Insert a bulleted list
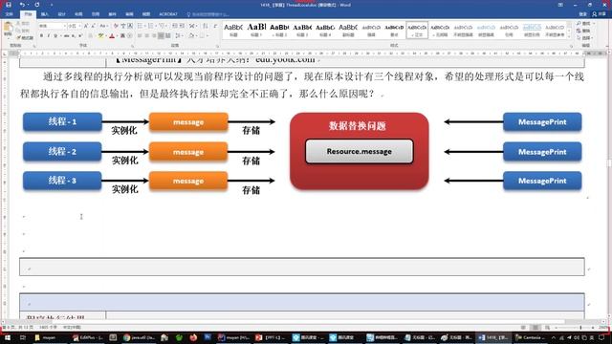 click(141, 26)
